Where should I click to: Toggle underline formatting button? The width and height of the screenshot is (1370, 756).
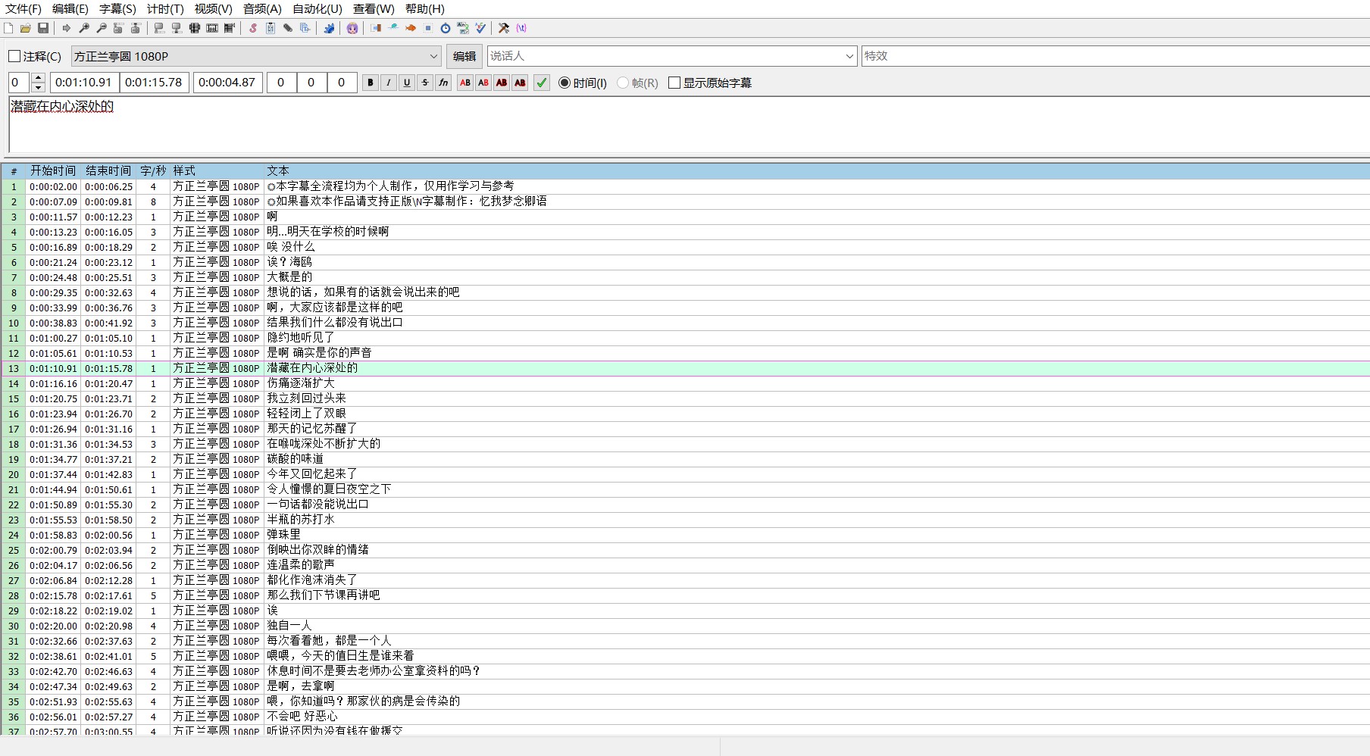[x=407, y=83]
